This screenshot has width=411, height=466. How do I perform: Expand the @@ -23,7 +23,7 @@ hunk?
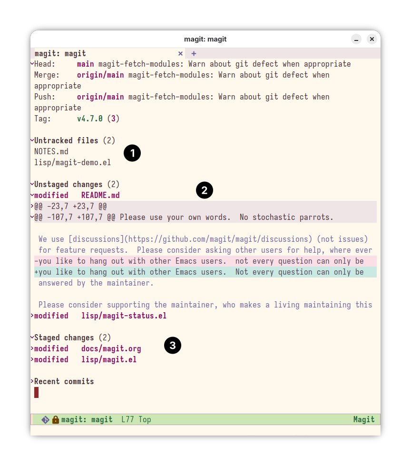[32, 206]
